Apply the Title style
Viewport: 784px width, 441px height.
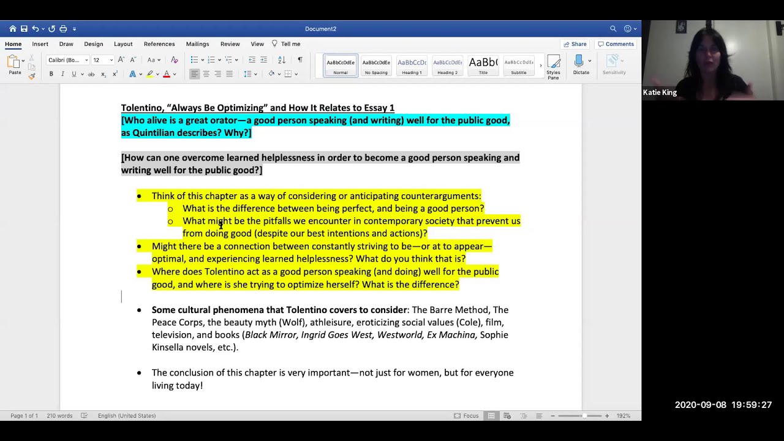(x=483, y=66)
